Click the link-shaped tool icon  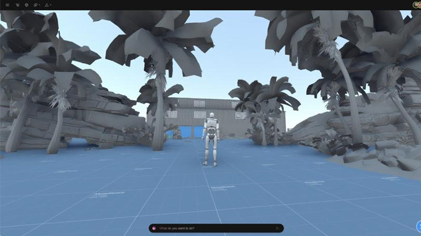pos(35,5)
